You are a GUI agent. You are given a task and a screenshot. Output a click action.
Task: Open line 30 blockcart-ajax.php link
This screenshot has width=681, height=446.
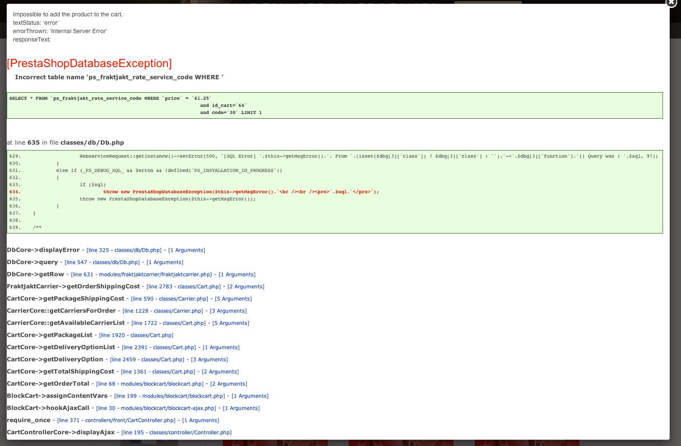click(156, 408)
